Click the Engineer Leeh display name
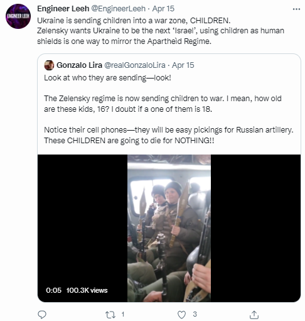 coord(63,9)
